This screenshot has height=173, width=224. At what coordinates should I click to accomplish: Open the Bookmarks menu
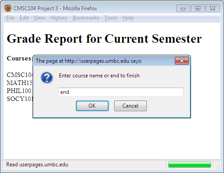[86, 18]
